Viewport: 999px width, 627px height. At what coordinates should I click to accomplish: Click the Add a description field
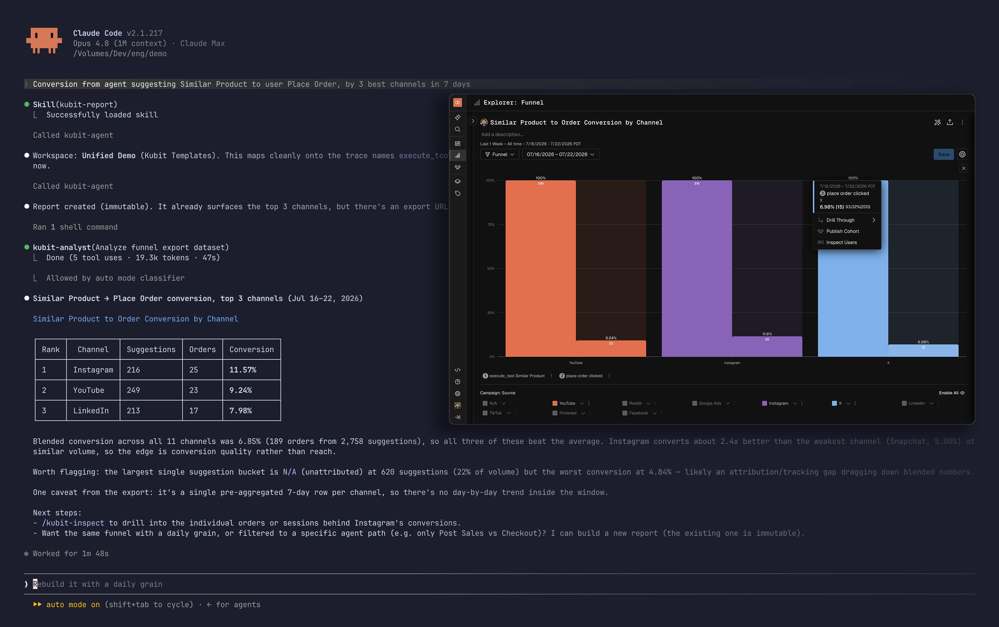click(x=502, y=134)
